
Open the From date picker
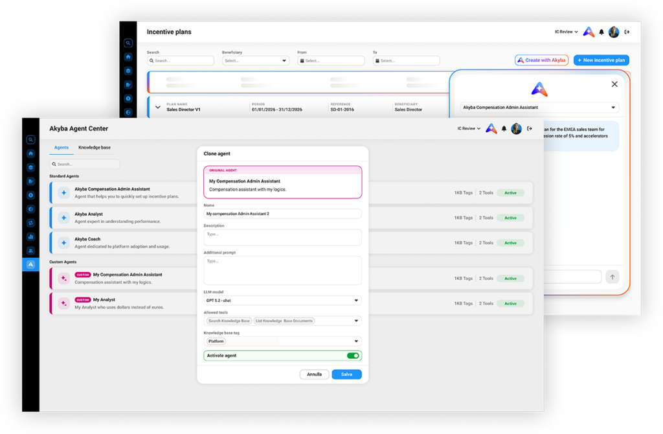point(331,60)
